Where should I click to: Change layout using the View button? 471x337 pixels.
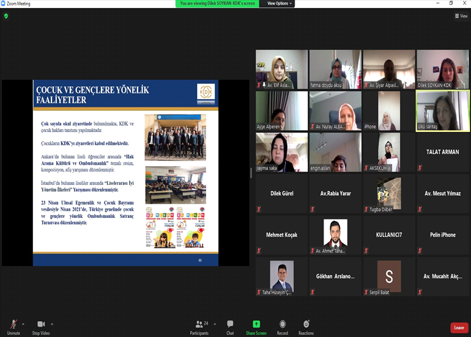pyautogui.click(x=461, y=16)
